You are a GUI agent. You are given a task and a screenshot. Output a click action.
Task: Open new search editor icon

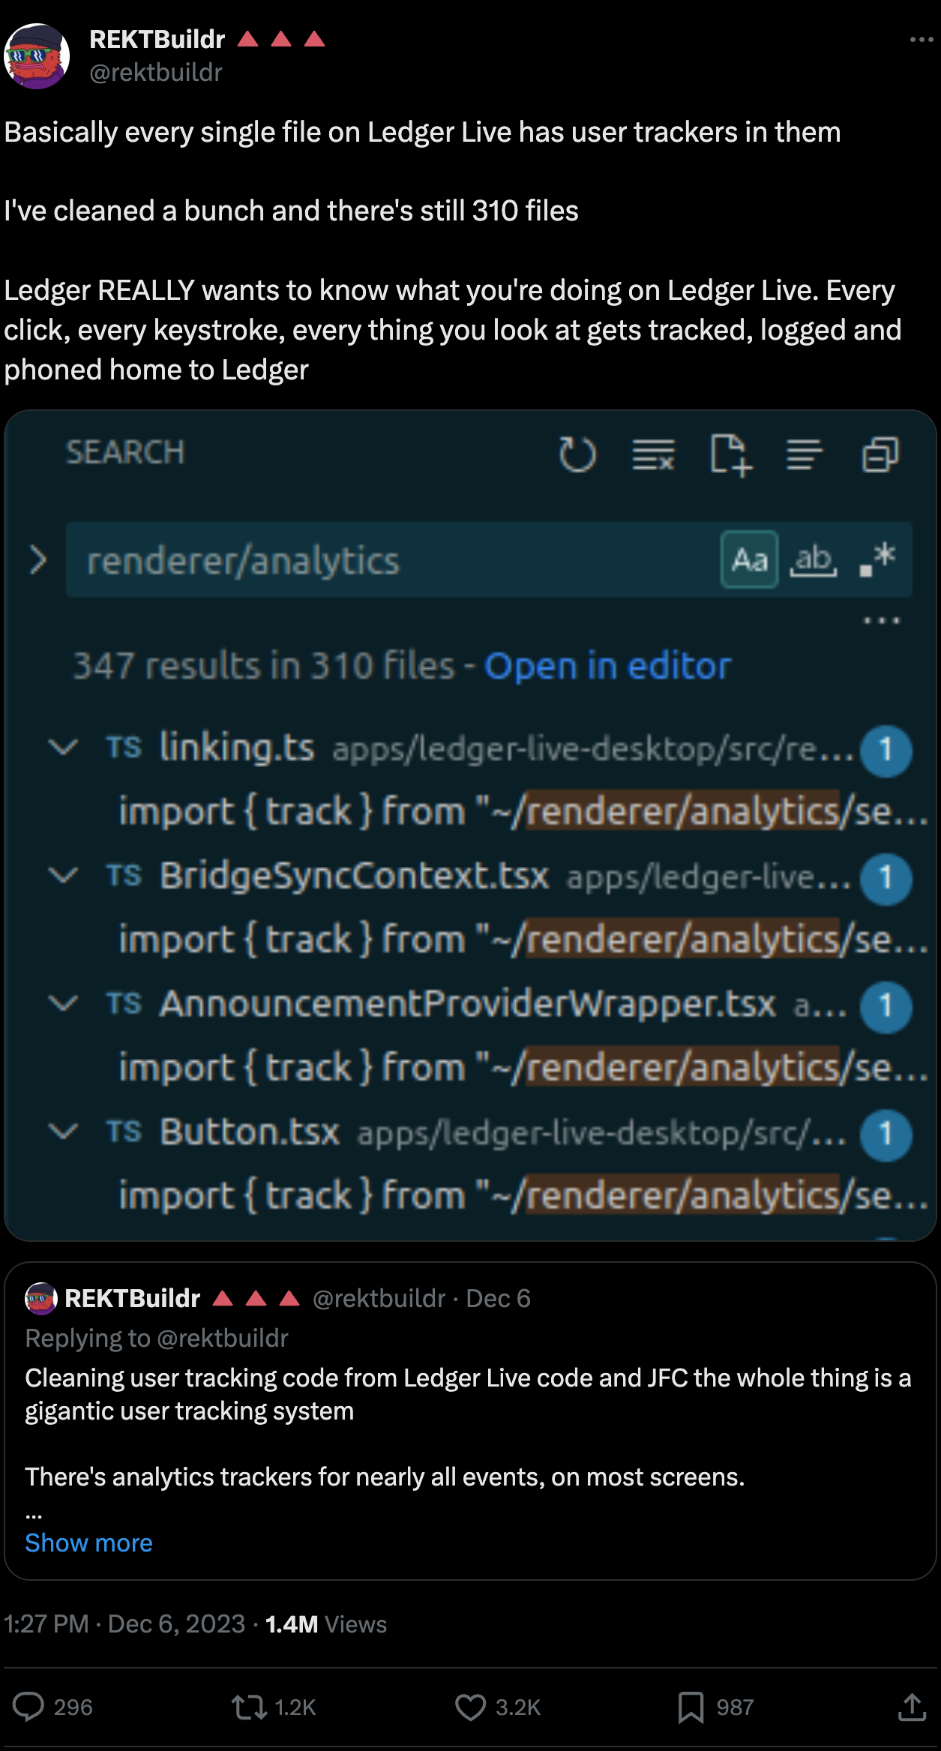(730, 454)
